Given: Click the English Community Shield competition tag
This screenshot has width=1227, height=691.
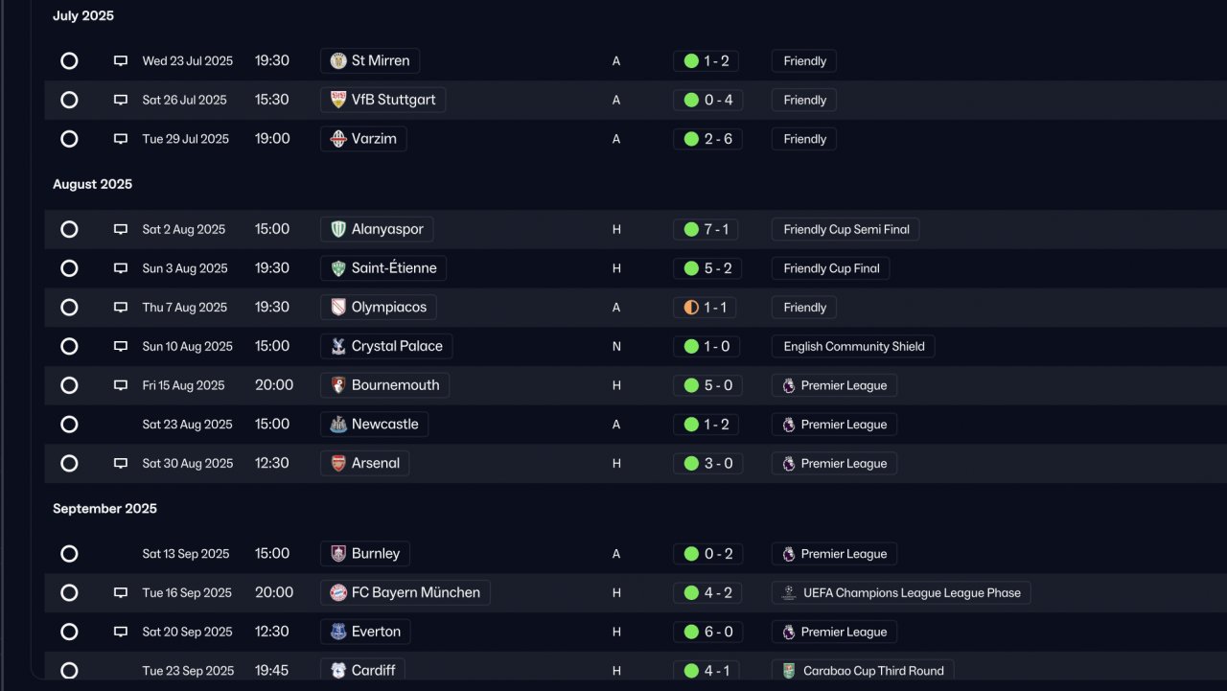Looking at the screenshot, I should point(853,347).
